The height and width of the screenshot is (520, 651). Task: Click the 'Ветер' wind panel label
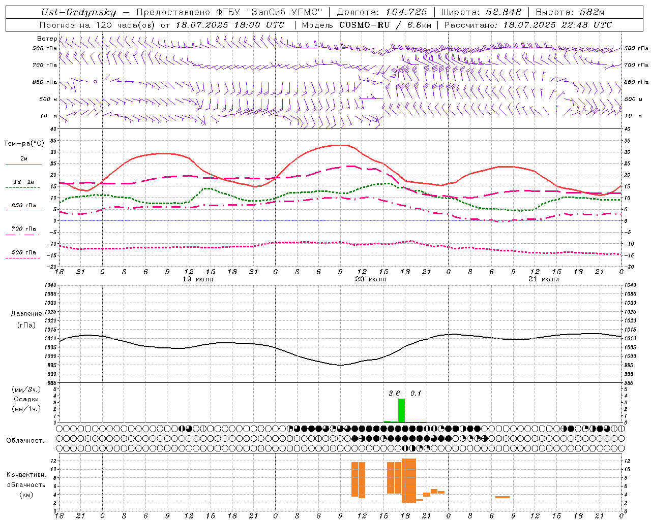click(47, 39)
